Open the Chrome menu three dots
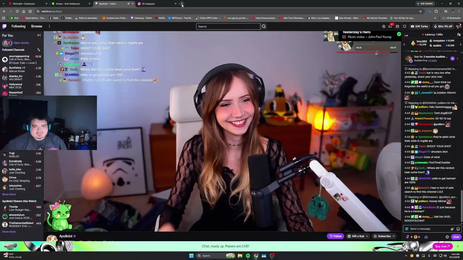 click(x=459, y=11)
